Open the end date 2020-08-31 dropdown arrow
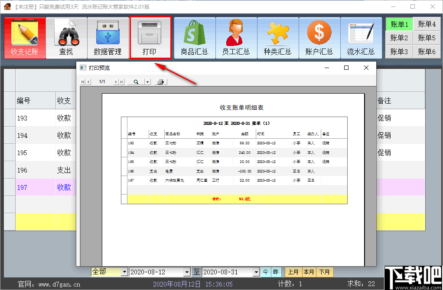Screen dimensions: 443x290 tap(256, 272)
